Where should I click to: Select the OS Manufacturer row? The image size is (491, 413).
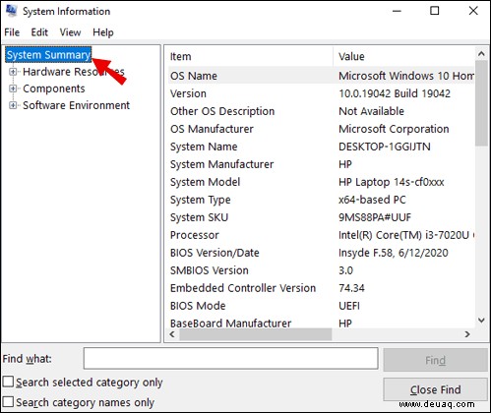pos(321,129)
